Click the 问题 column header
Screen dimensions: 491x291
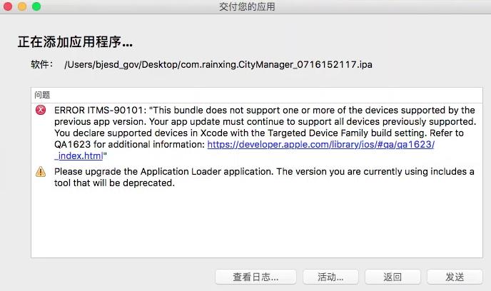42,95
